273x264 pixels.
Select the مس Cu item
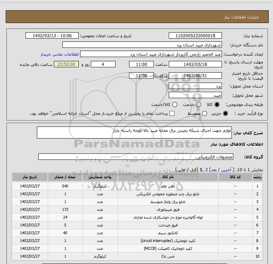(137, 256)
